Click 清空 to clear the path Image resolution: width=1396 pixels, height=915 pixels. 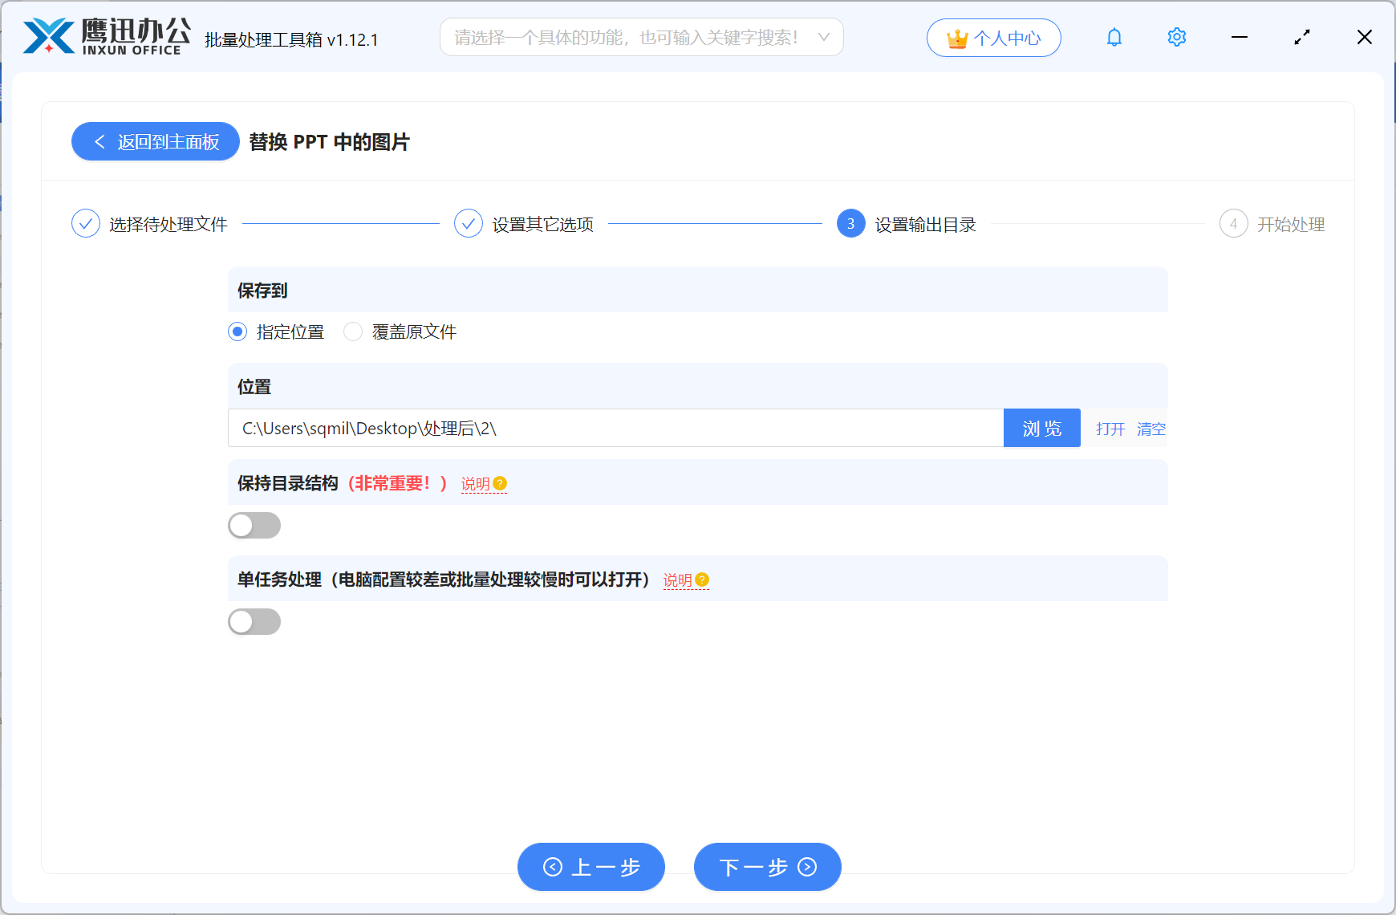coord(1151,429)
